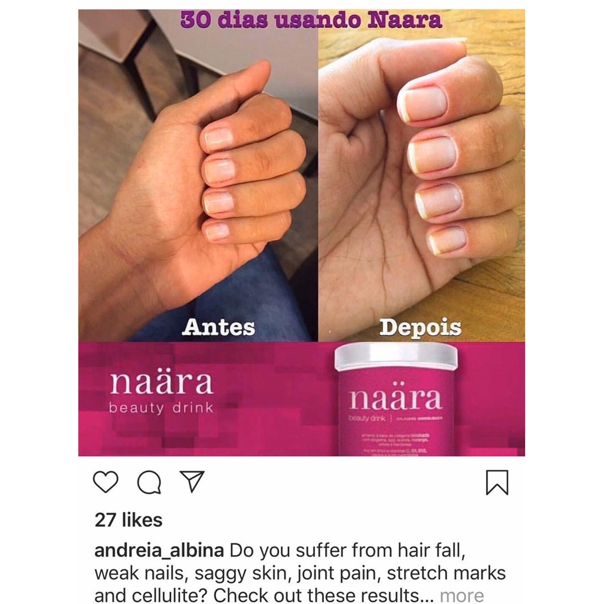Click 'Check out these results' caption line
The width and height of the screenshot is (604, 604).
(x=316, y=596)
